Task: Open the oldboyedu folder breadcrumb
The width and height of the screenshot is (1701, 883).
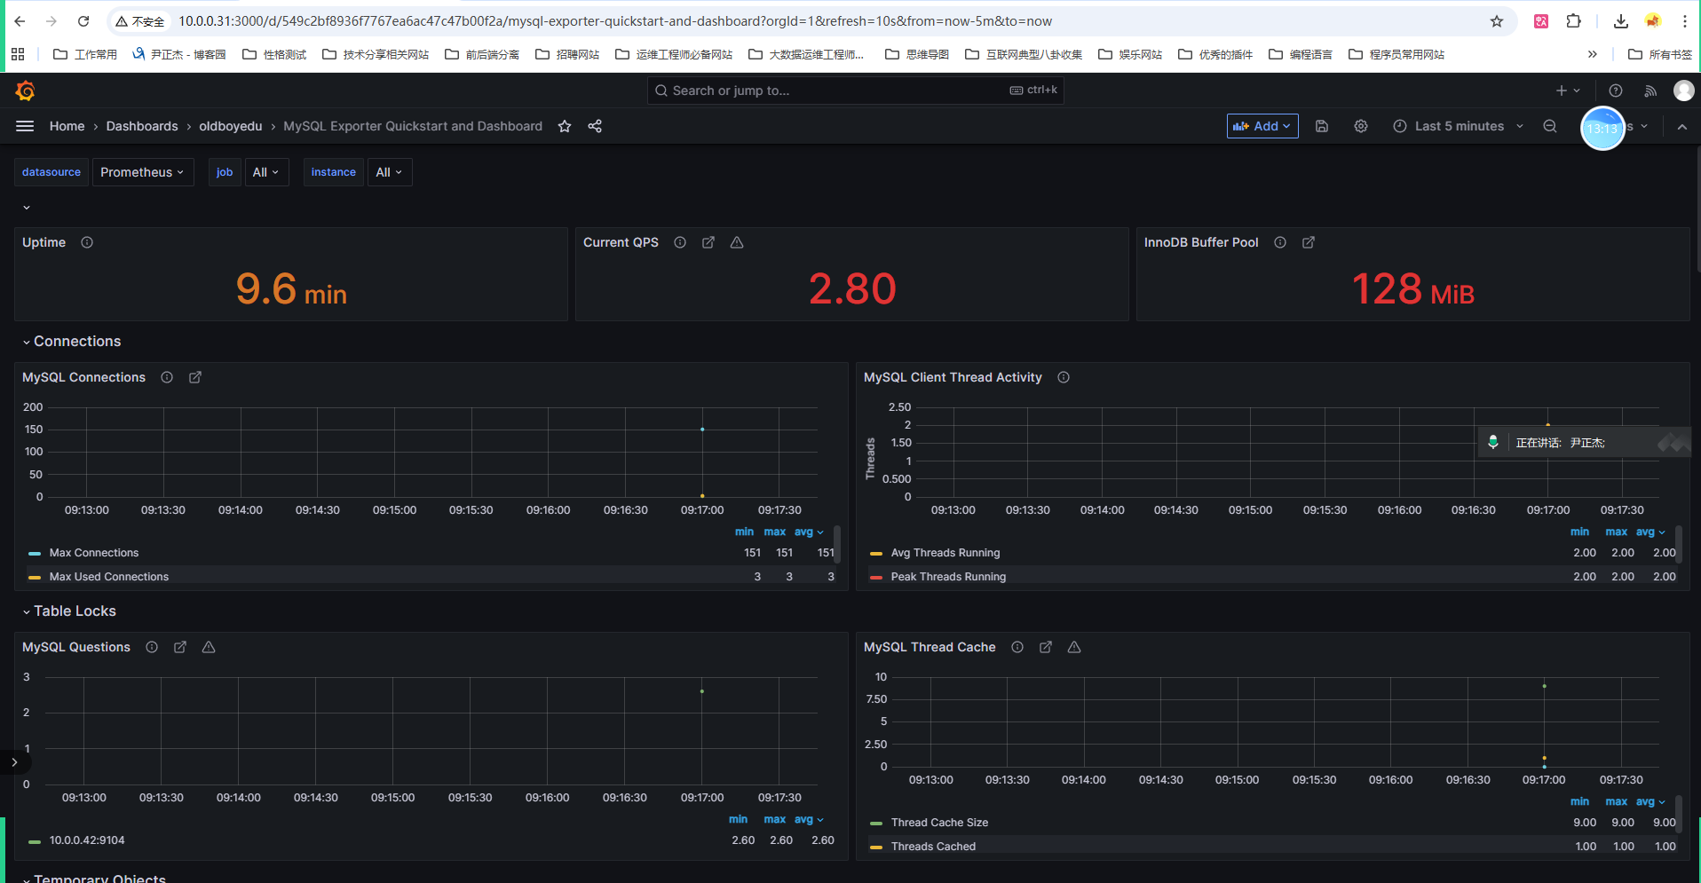Action: pos(231,126)
